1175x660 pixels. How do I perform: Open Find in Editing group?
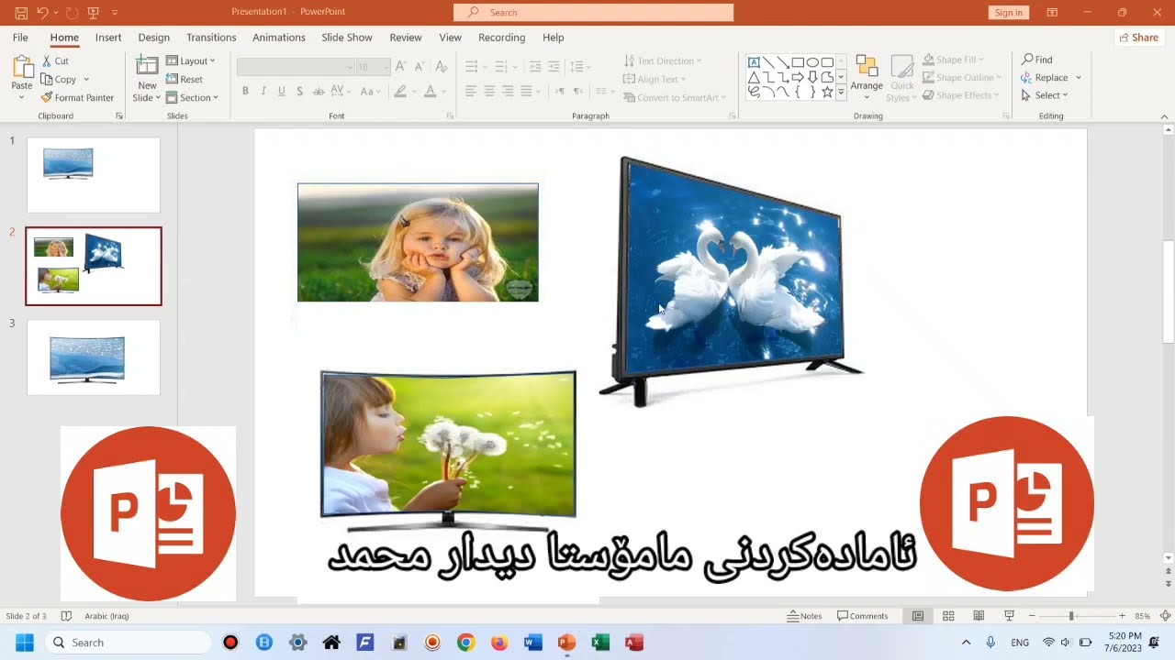pos(1037,60)
